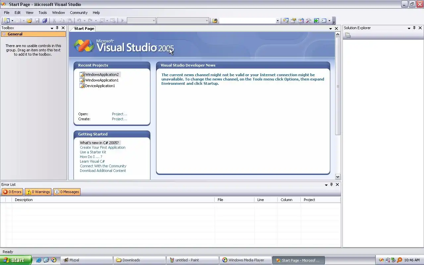Click the Copy toolbar icon
This screenshot has height=265, width=424.
(62, 21)
